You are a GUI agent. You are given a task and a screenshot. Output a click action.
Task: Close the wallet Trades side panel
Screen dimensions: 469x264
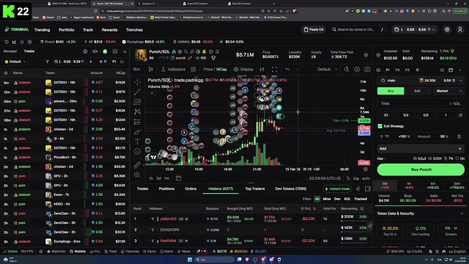click(x=125, y=52)
